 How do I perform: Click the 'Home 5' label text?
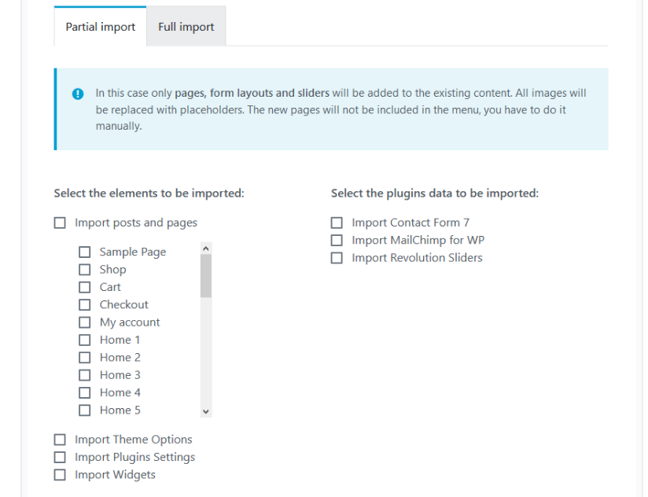(120, 410)
